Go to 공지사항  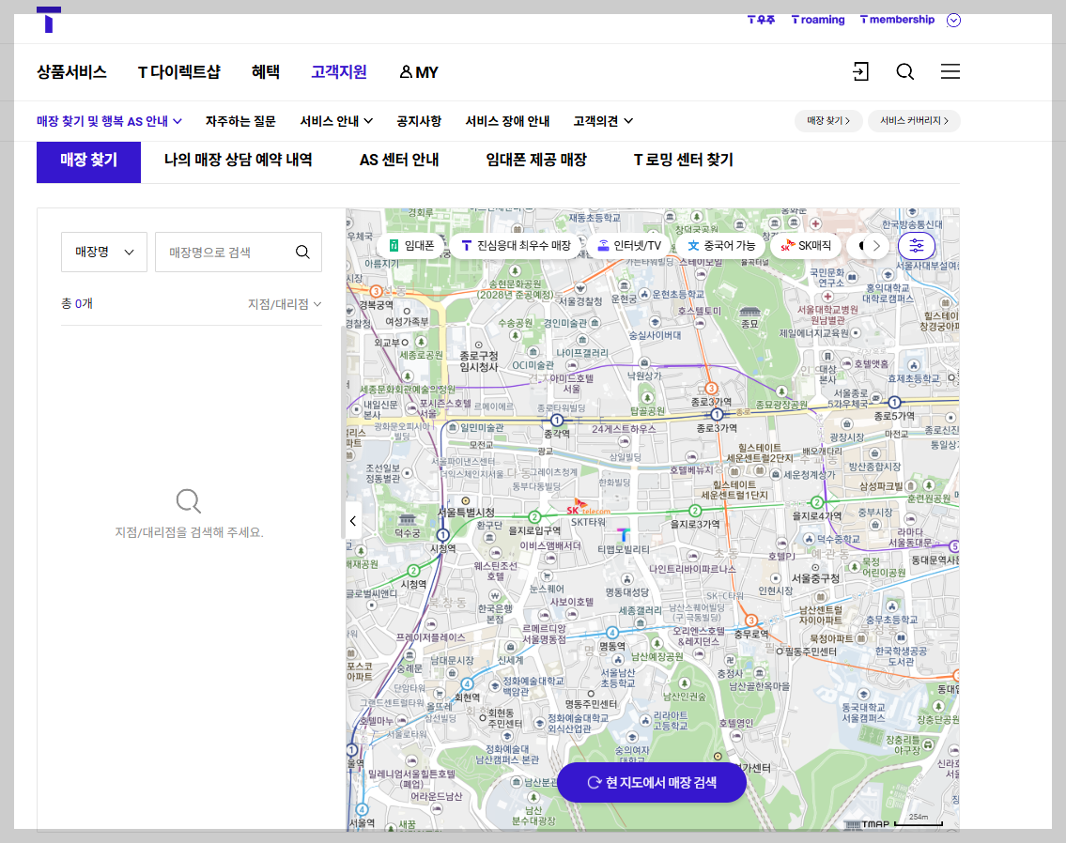click(x=419, y=121)
